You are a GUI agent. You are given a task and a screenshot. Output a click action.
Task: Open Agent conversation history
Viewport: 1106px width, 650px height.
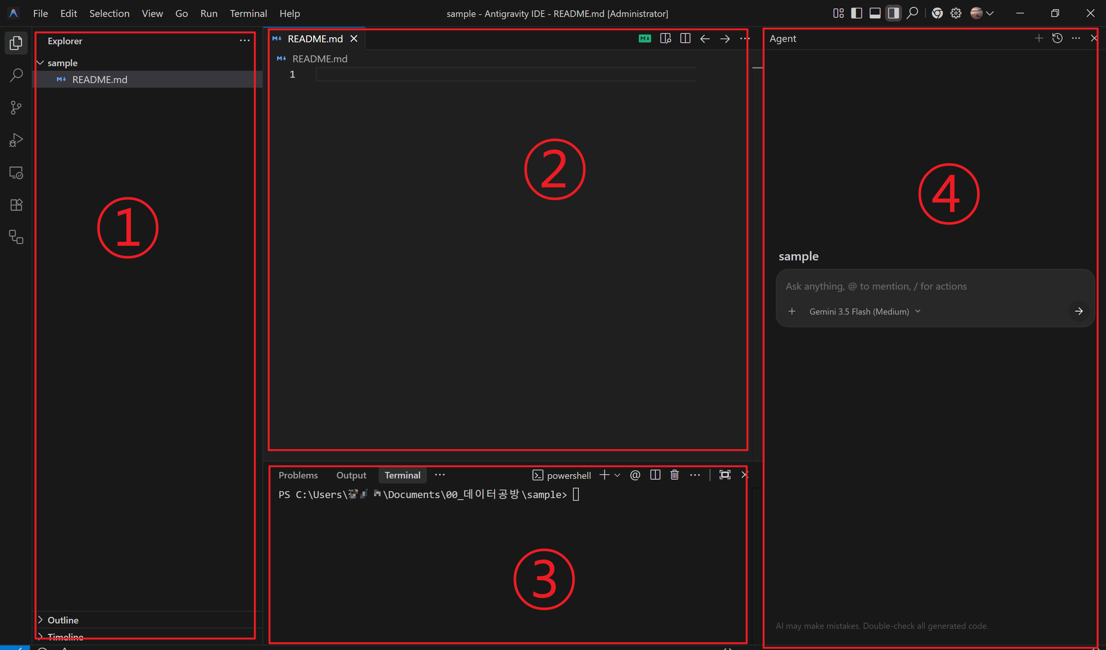click(x=1057, y=38)
